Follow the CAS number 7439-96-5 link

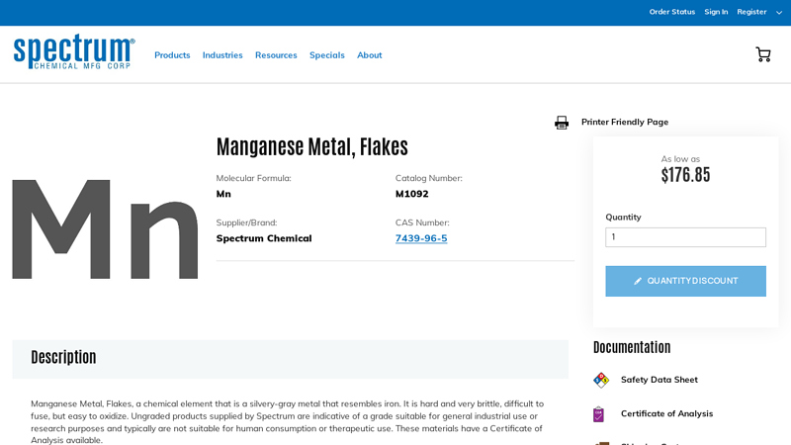421,238
